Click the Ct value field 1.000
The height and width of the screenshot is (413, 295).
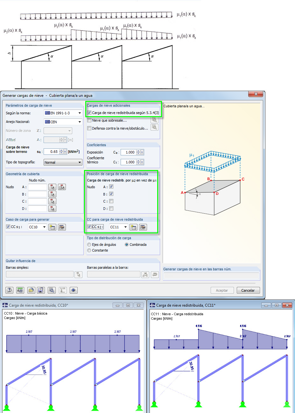[128, 162]
